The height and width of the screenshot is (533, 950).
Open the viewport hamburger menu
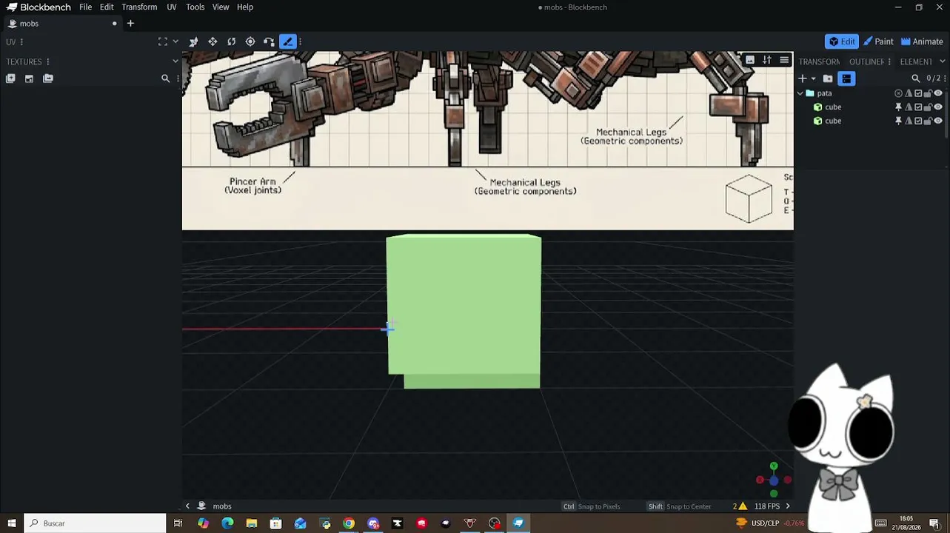tap(784, 60)
